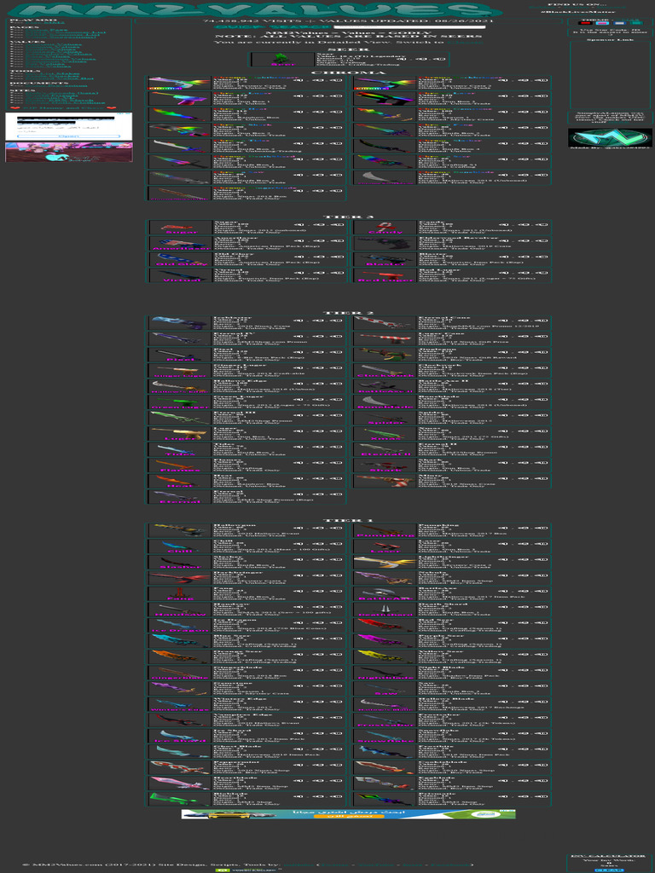This screenshot has height=873, width=655.
Task: Click the Seer item image
Action: pyautogui.click(x=283, y=60)
